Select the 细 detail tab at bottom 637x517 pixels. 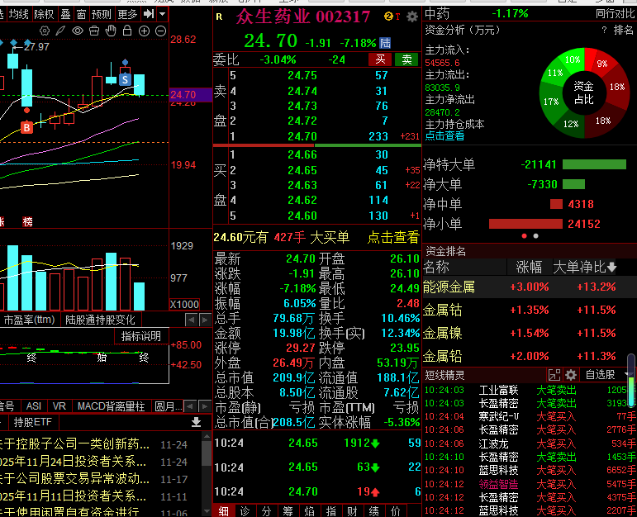click(x=223, y=511)
